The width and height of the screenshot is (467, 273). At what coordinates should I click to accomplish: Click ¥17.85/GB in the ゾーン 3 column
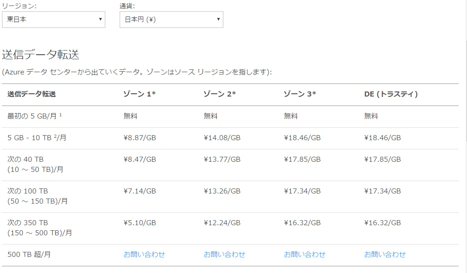coord(302,159)
